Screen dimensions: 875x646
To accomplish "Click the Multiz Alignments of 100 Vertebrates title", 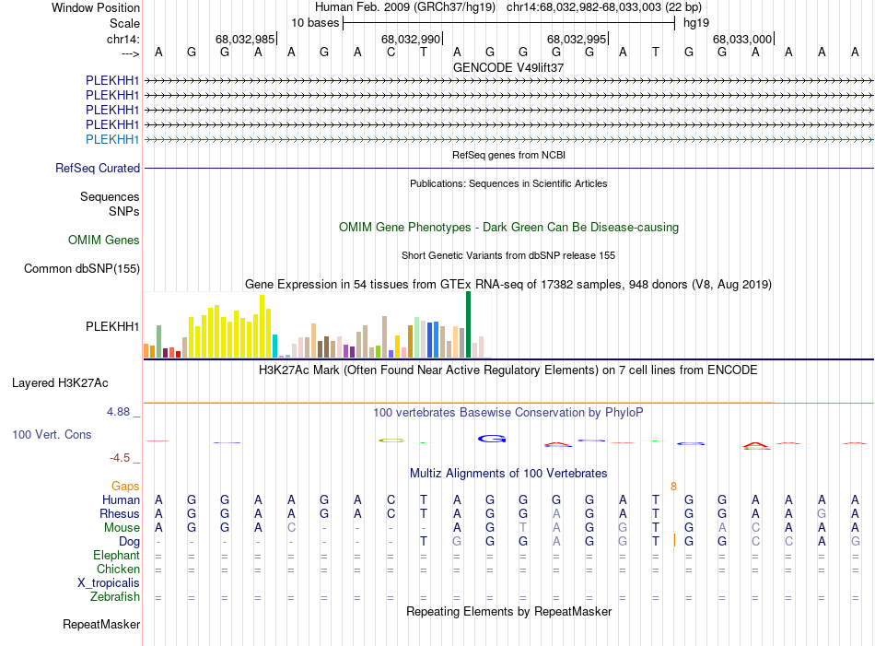I will (508, 473).
